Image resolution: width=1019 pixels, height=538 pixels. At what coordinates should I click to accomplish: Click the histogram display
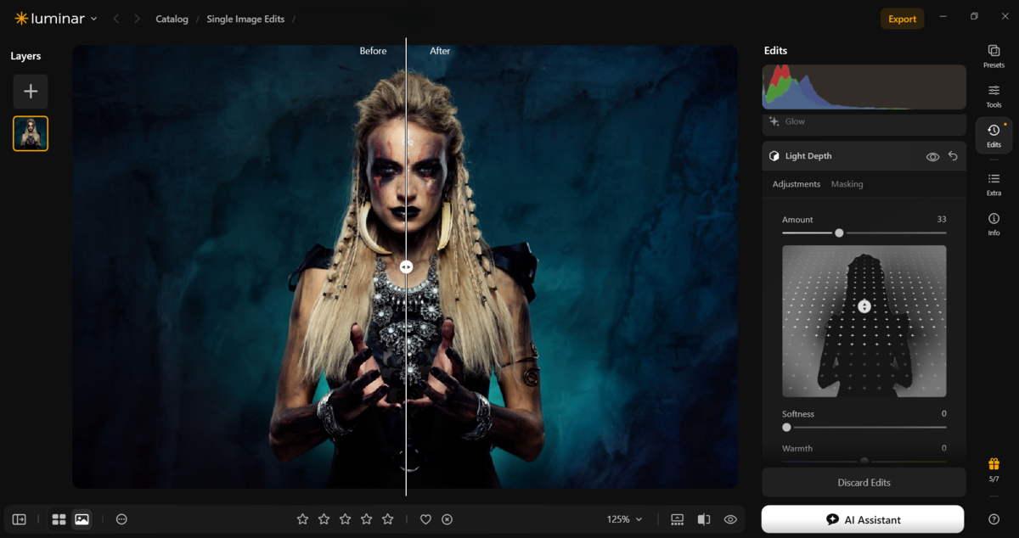coord(864,87)
